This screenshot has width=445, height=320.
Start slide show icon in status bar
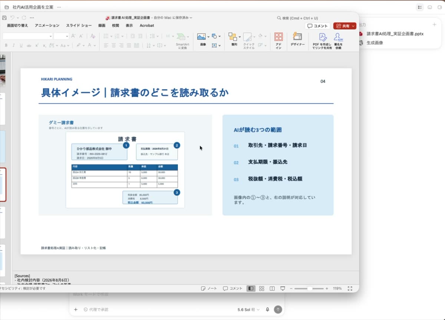283,288
